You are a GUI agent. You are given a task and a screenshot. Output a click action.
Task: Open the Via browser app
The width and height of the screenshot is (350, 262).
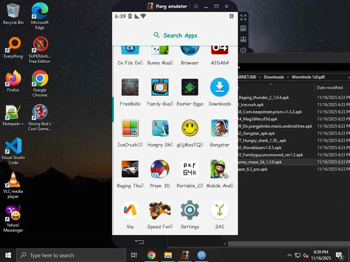pos(130,215)
